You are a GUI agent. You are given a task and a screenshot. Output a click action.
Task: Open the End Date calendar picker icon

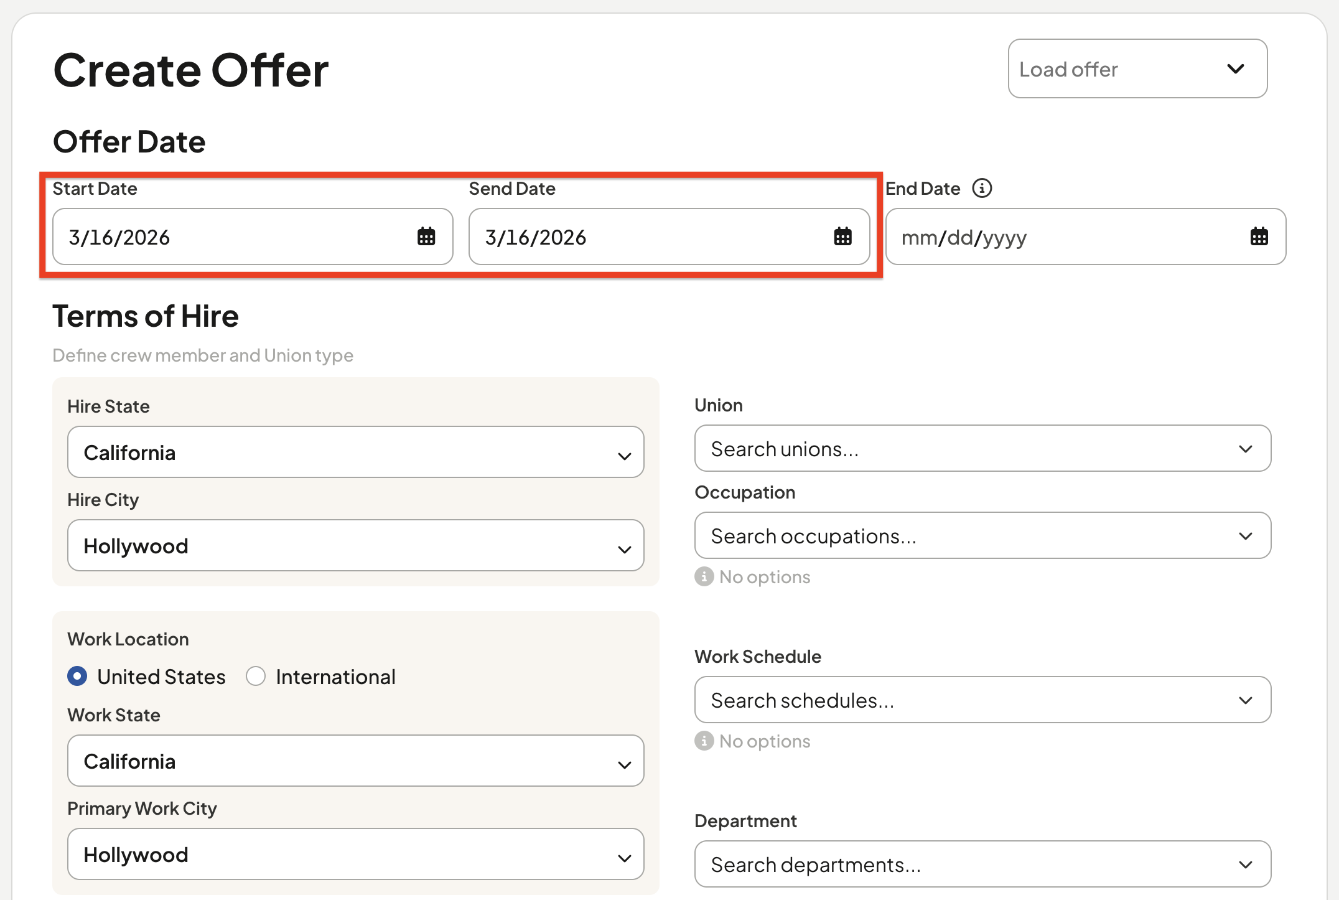[1259, 237]
